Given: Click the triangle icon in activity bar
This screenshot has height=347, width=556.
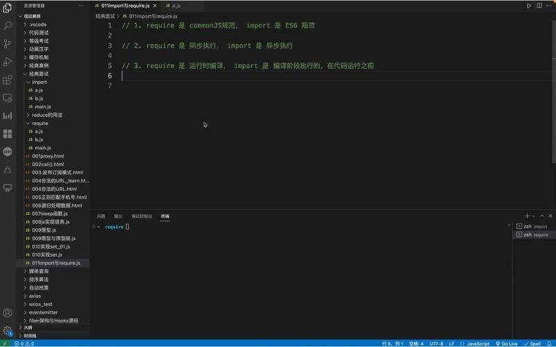Looking at the screenshot, I should pyautogui.click(x=7, y=170).
